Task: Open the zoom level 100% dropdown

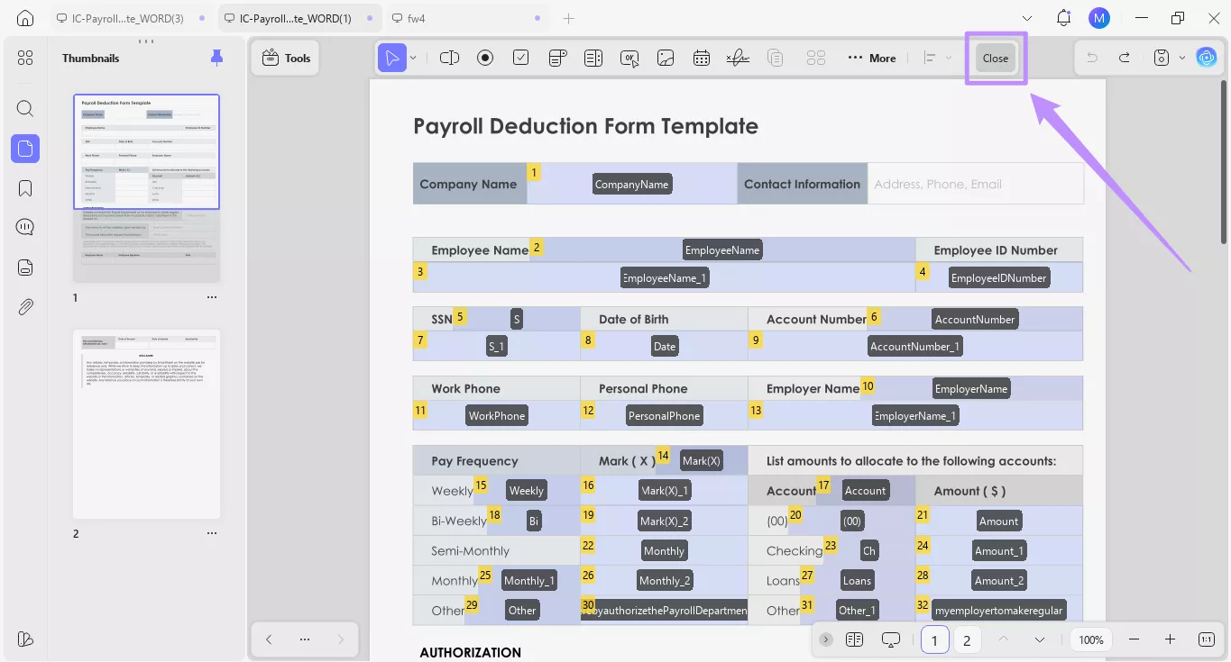Action: pyautogui.click(x=1091, y=639)
